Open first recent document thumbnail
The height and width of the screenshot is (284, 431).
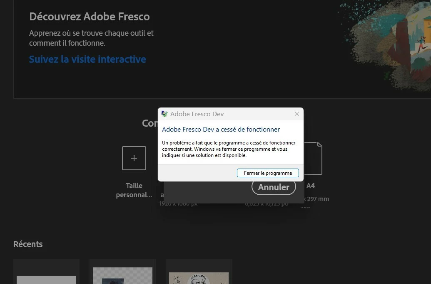point(47,272)
